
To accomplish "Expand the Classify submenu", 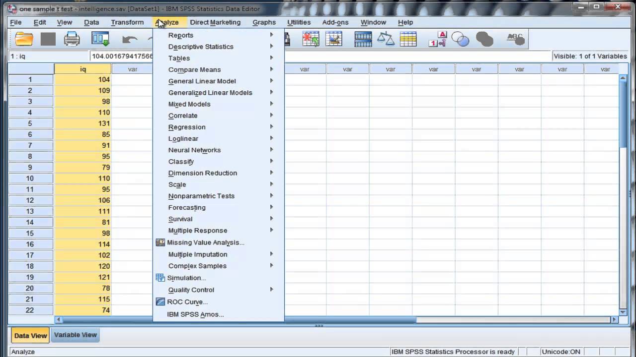I will click(219, 162).
